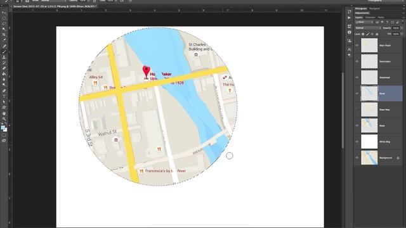Screen dimensions: 406x228
Task: Select the Screen Shot document tab
Action: point(55,6)
